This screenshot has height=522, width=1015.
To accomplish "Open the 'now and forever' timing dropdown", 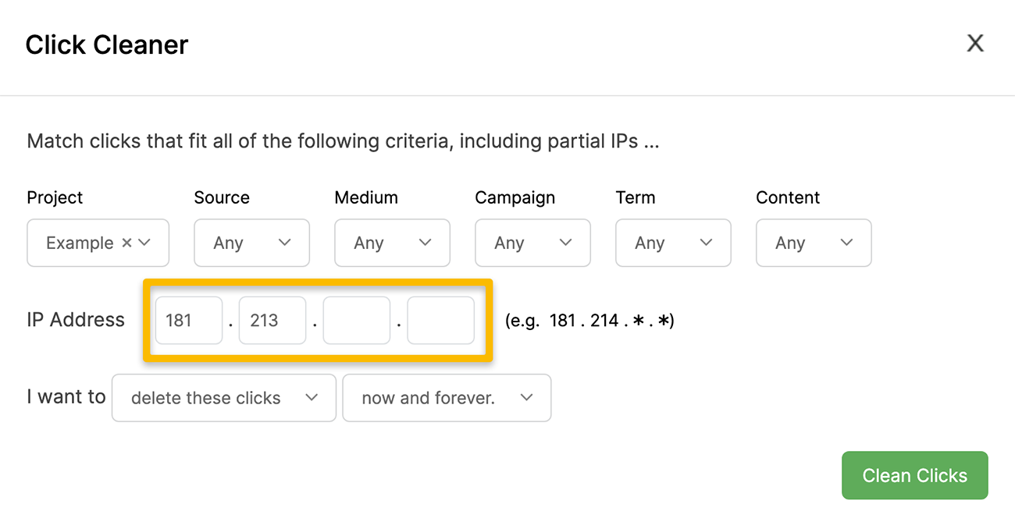I will pyautogui.click(x=447, y=398).
